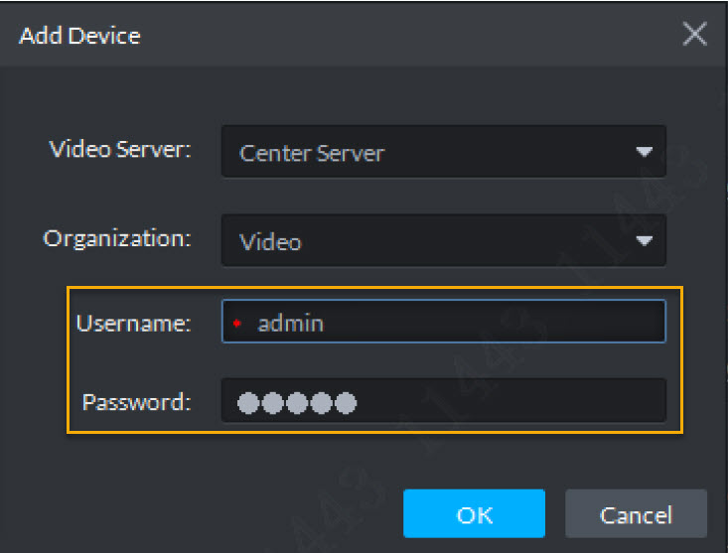Click the masked password dots
The width and height of the screenshot is (728, 553).
296,403
